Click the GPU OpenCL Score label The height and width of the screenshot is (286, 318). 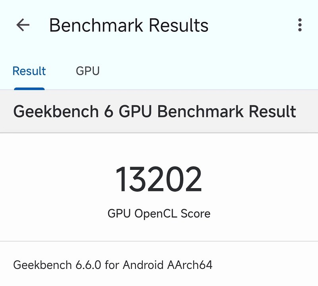[x=159, y=214]
